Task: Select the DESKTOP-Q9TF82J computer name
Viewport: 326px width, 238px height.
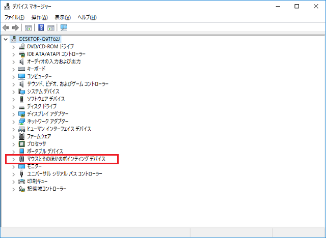Action: pyautogui.click(x=40, y=39)
